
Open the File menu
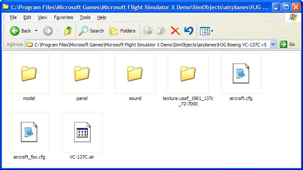(13, 17)
